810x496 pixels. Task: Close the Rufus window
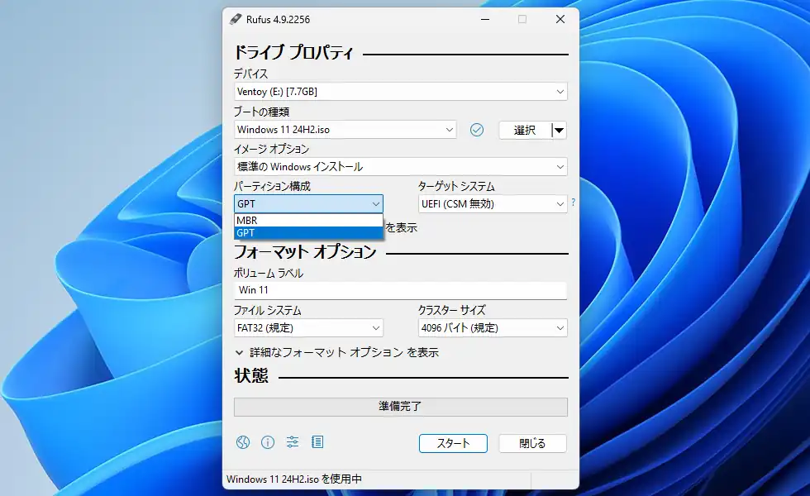(x=560, y=20)
